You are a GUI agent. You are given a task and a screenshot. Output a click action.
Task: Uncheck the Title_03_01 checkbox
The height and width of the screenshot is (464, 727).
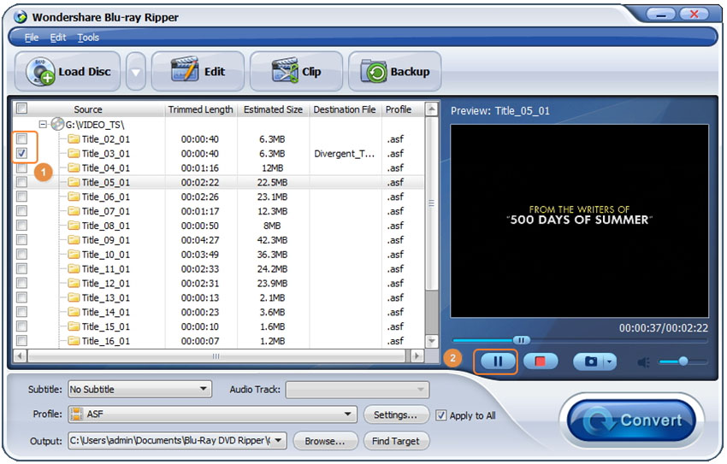tap(22, 154)
